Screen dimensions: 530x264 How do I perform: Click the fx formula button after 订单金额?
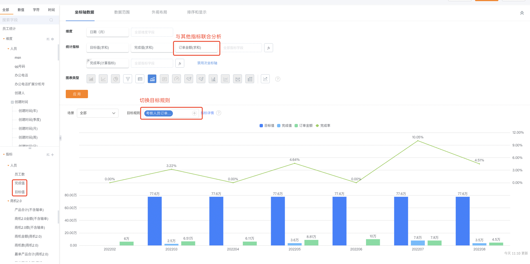coord(269,48)
